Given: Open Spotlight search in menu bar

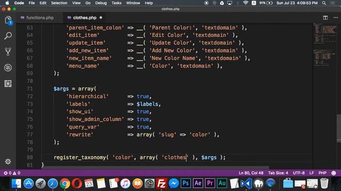Looking at the screenshot, I should 324,3.
